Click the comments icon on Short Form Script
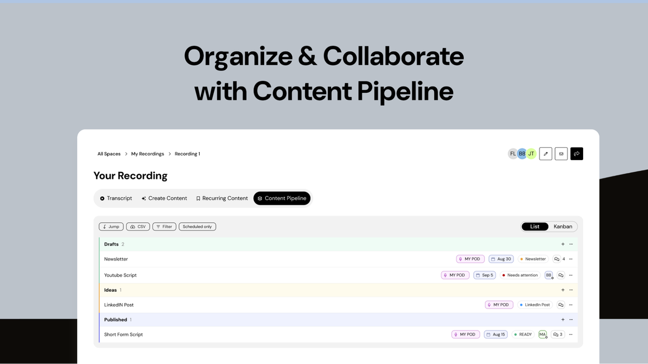This screenshot has height=364, width=648. pos(557,334)
